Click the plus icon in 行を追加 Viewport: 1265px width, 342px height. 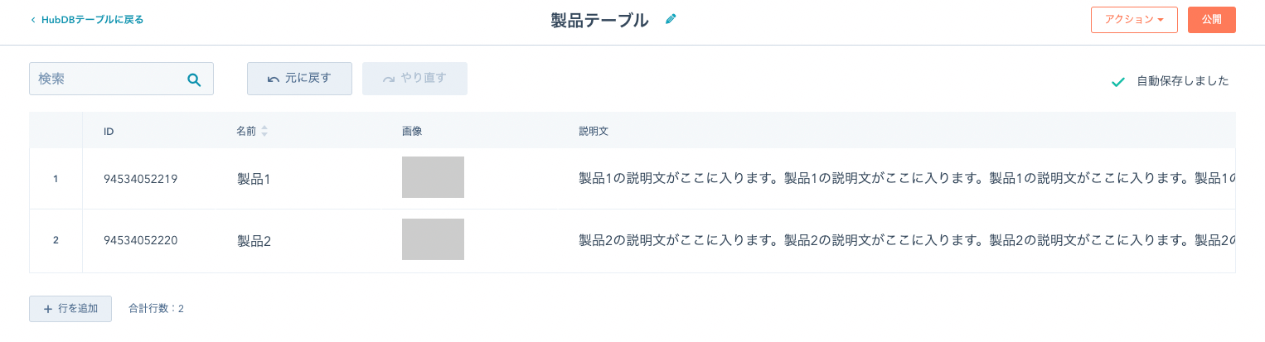point(48,309)
